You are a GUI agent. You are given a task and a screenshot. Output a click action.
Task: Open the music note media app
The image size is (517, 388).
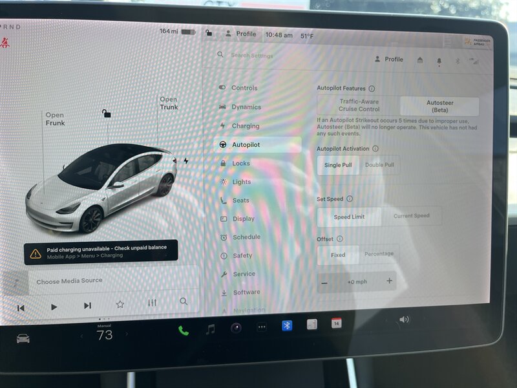tap(210, 329)
